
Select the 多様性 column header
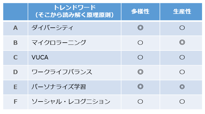[140, 12]
